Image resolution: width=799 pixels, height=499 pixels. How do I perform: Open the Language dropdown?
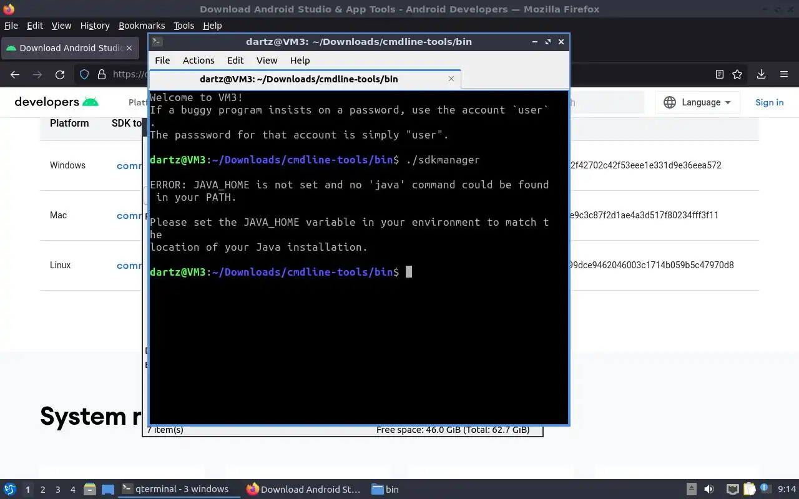697,102
